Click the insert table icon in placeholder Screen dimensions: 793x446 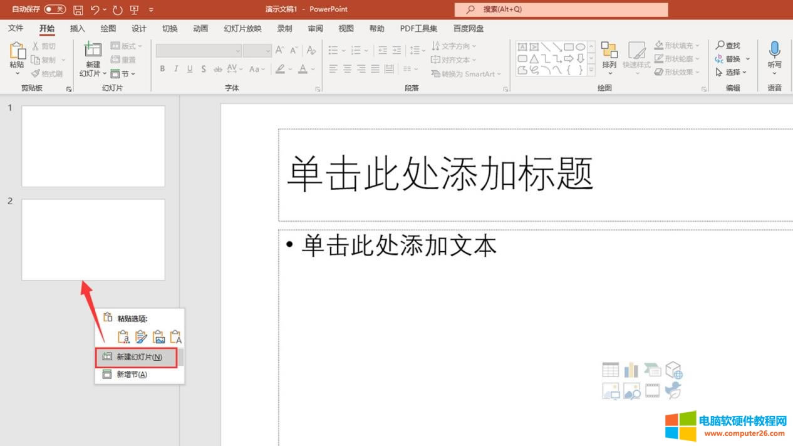click(610, 370)
